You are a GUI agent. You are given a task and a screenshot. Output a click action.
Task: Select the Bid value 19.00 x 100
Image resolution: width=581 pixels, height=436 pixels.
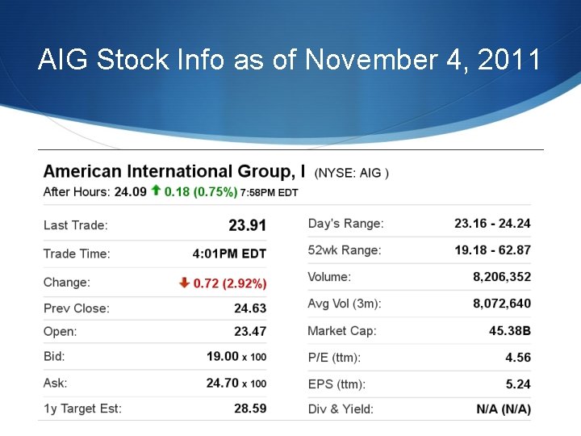[x=236, y=356]
